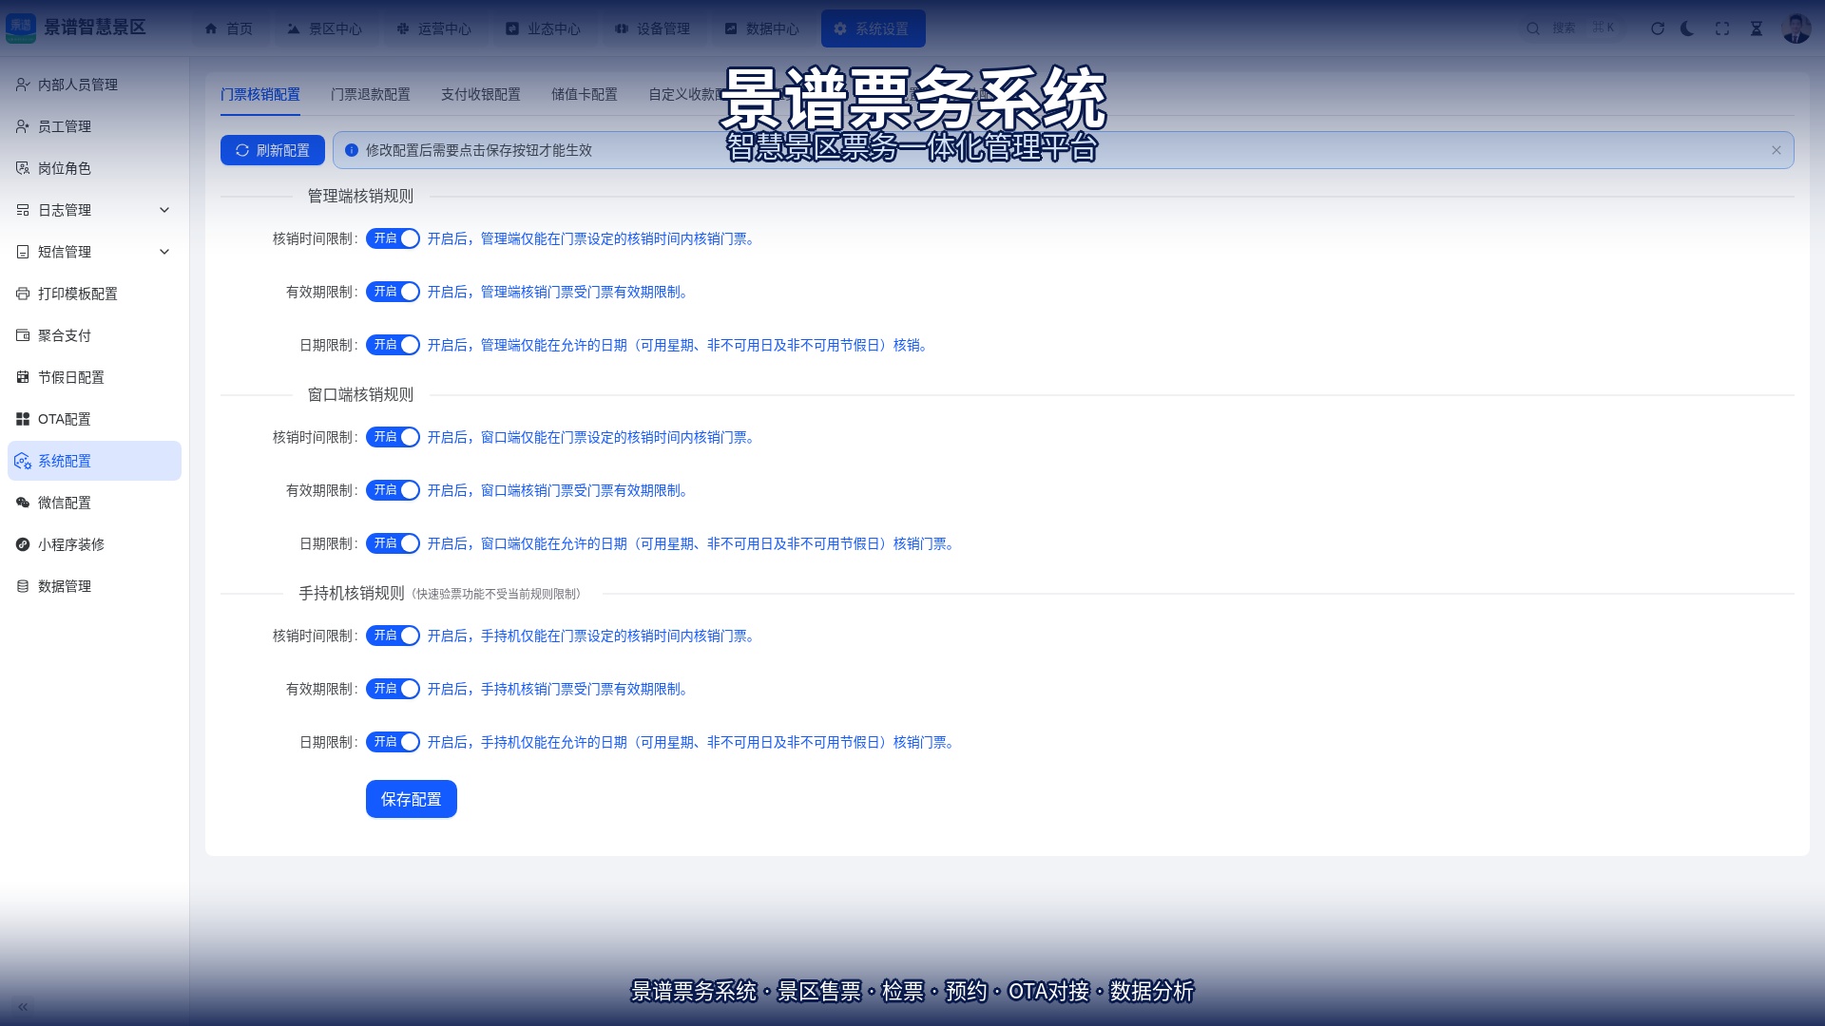1825x1026 pixels.
Task: Open 小程序装修 in sidebar
Action: pos(94,544)
